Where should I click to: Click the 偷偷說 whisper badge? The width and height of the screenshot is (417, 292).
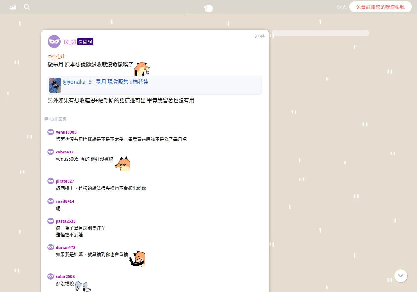(85, 42)
